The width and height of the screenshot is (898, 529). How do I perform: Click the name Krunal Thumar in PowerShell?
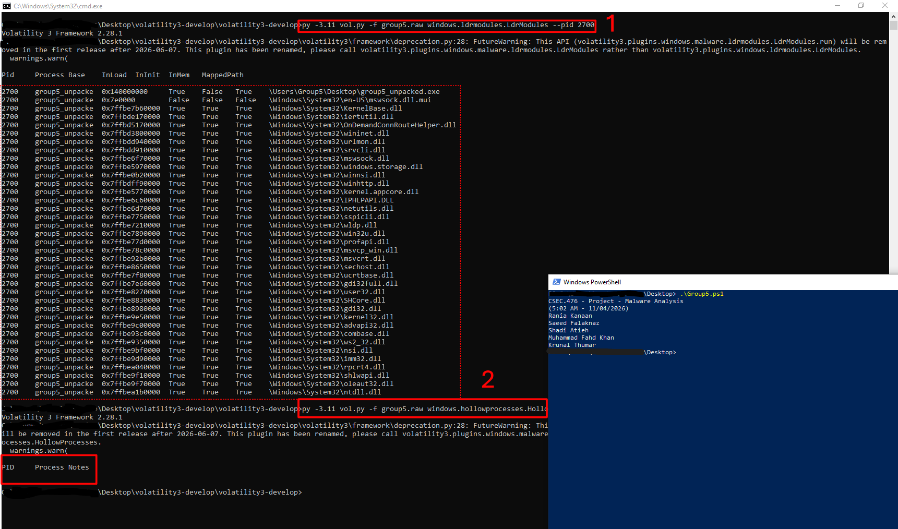[572, 345]
